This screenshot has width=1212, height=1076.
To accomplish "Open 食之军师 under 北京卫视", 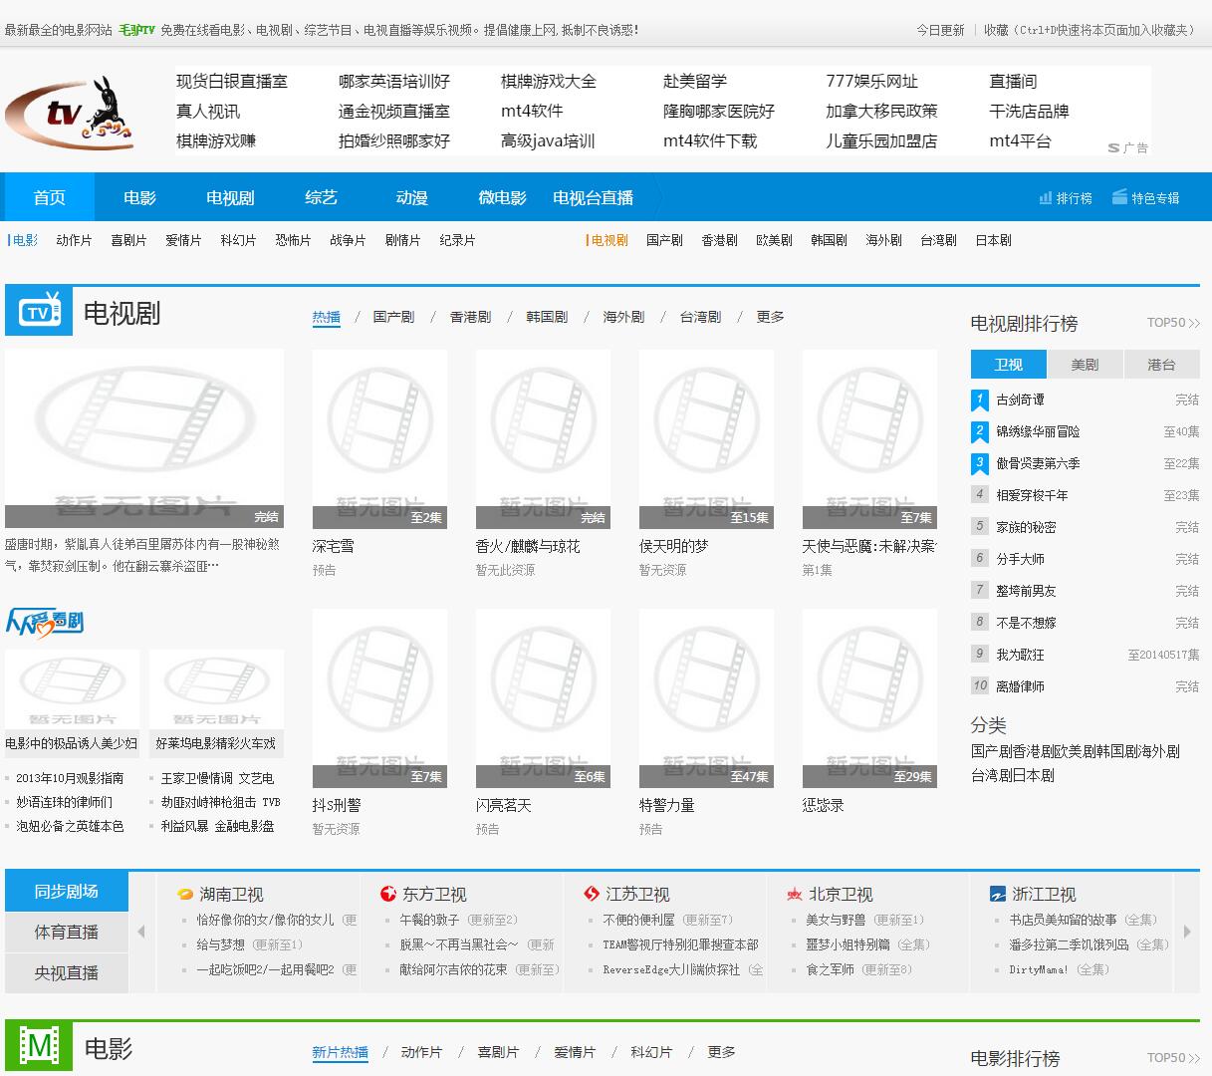I will 830,969.
